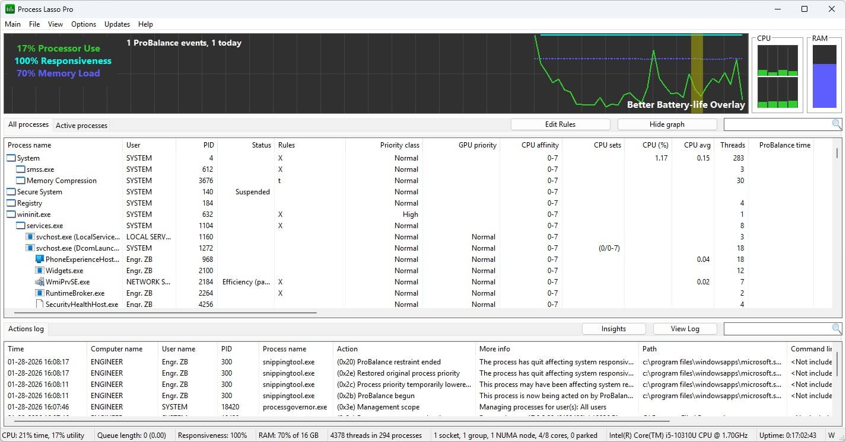Sort the list by Priority class column

[x=399, y=145]
